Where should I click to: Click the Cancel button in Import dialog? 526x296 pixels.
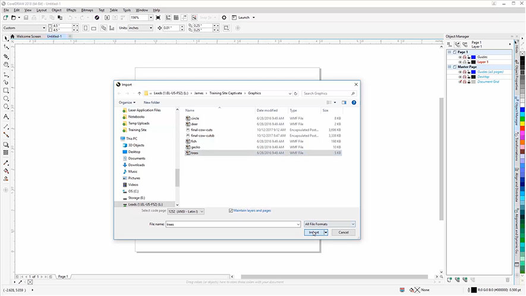coord(344,232)
